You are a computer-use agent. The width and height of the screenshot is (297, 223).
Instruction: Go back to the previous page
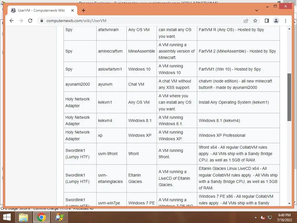pos(12,21)
